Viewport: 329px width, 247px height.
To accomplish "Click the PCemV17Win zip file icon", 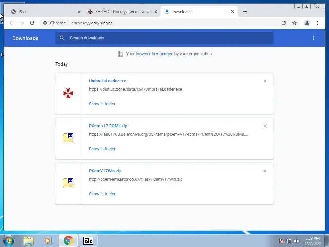I will click(68, 183).
